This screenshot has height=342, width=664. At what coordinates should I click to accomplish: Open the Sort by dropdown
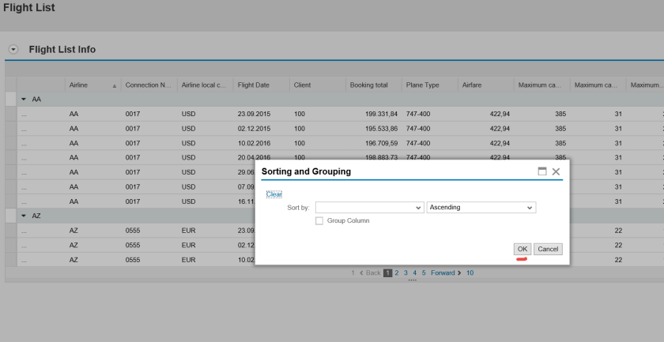tap(418, 208)
